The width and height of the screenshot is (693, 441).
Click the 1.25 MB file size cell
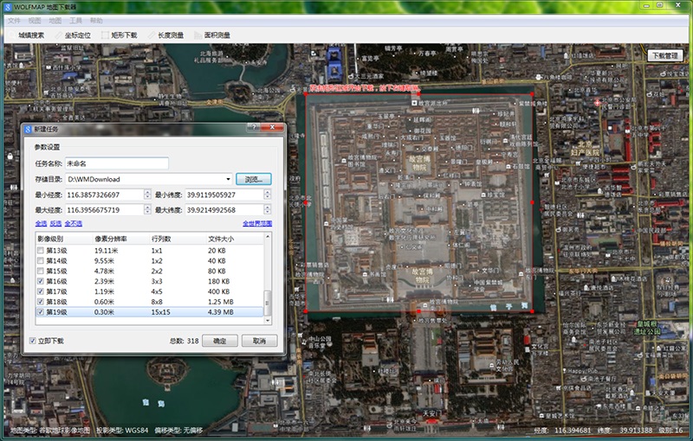(x=221, y=302)
